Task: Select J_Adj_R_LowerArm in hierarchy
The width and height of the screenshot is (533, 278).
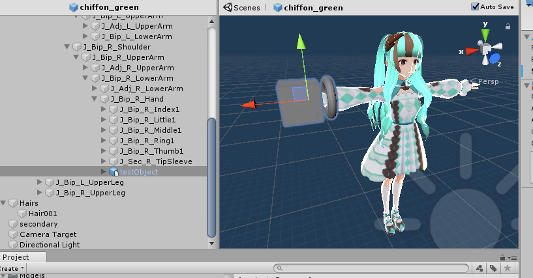Action: 147,89
